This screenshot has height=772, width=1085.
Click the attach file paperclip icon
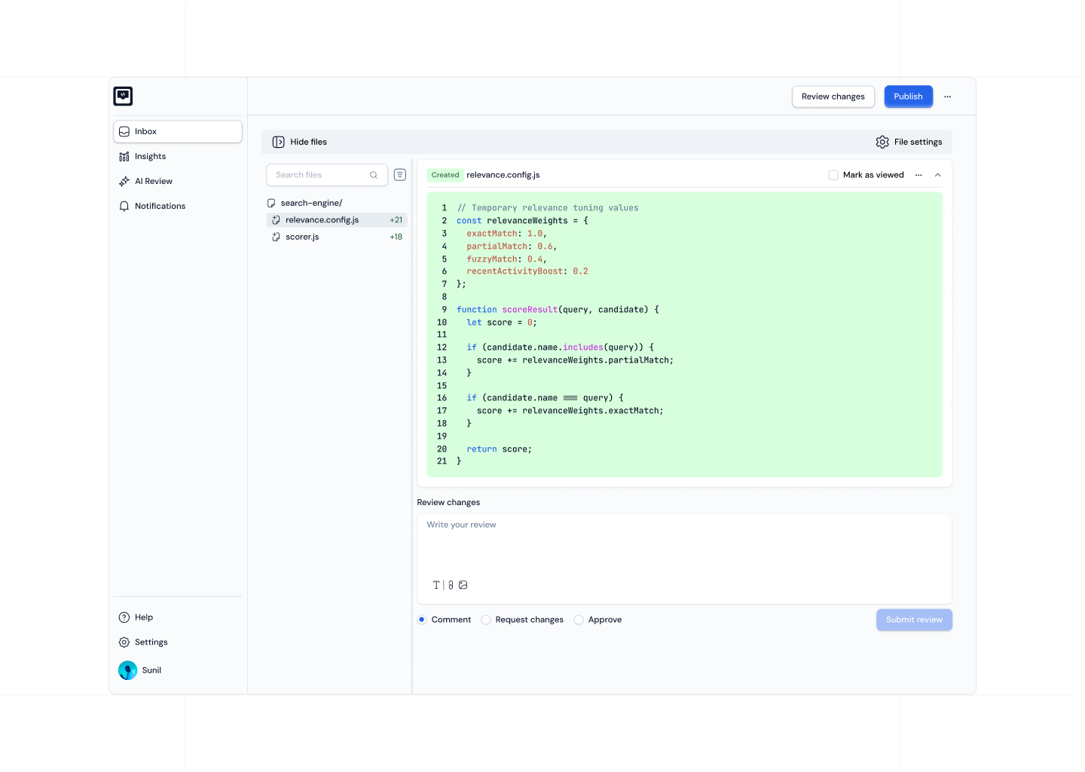pos(451,585)
